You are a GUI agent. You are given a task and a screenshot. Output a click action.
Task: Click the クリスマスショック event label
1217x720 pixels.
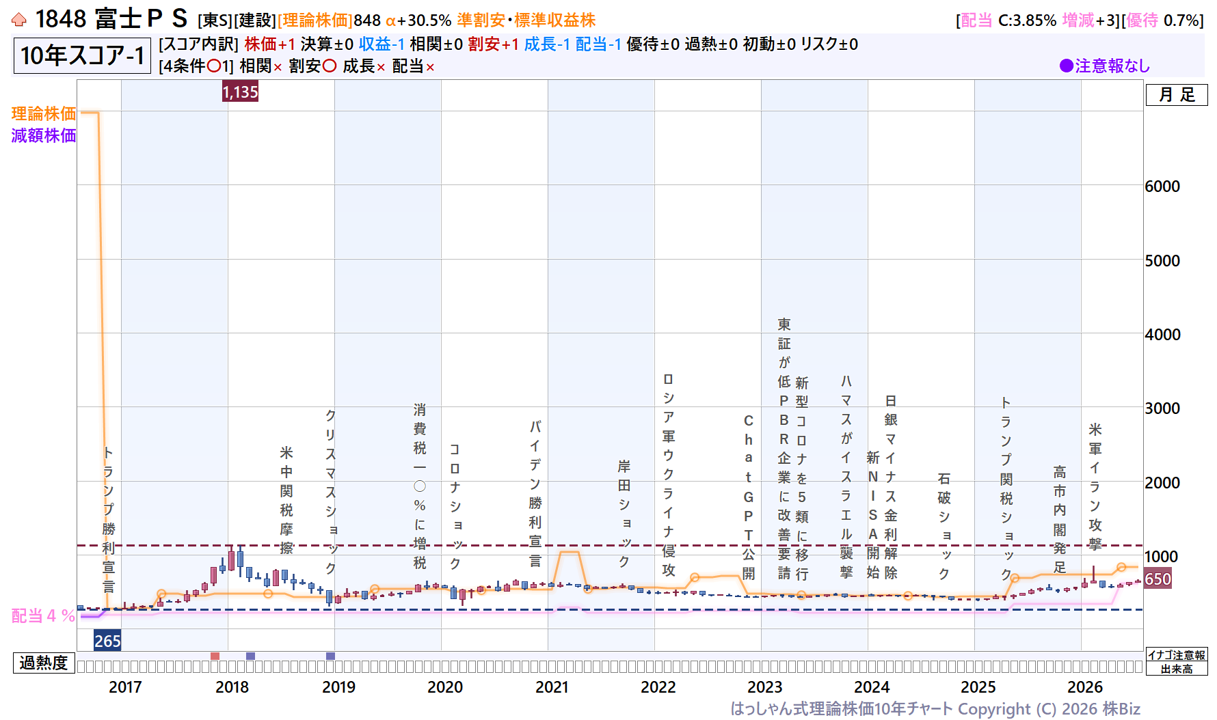(330, 491)
